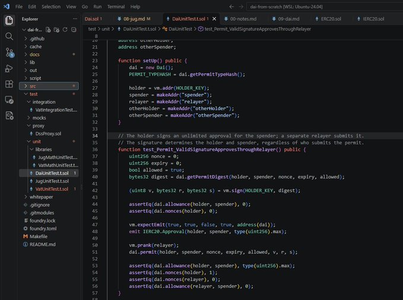403x300 pixels.
Task: Open the File menu
Action: [19, 7]
